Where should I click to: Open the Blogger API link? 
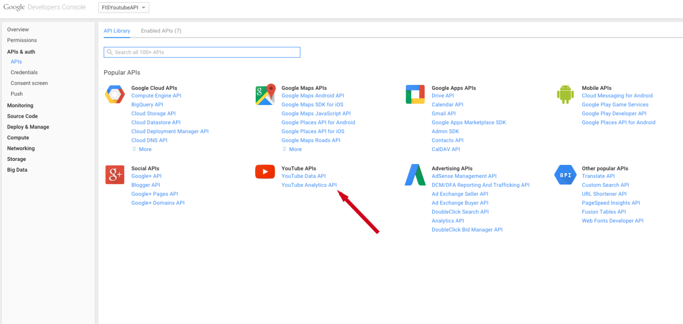(146, 185)
